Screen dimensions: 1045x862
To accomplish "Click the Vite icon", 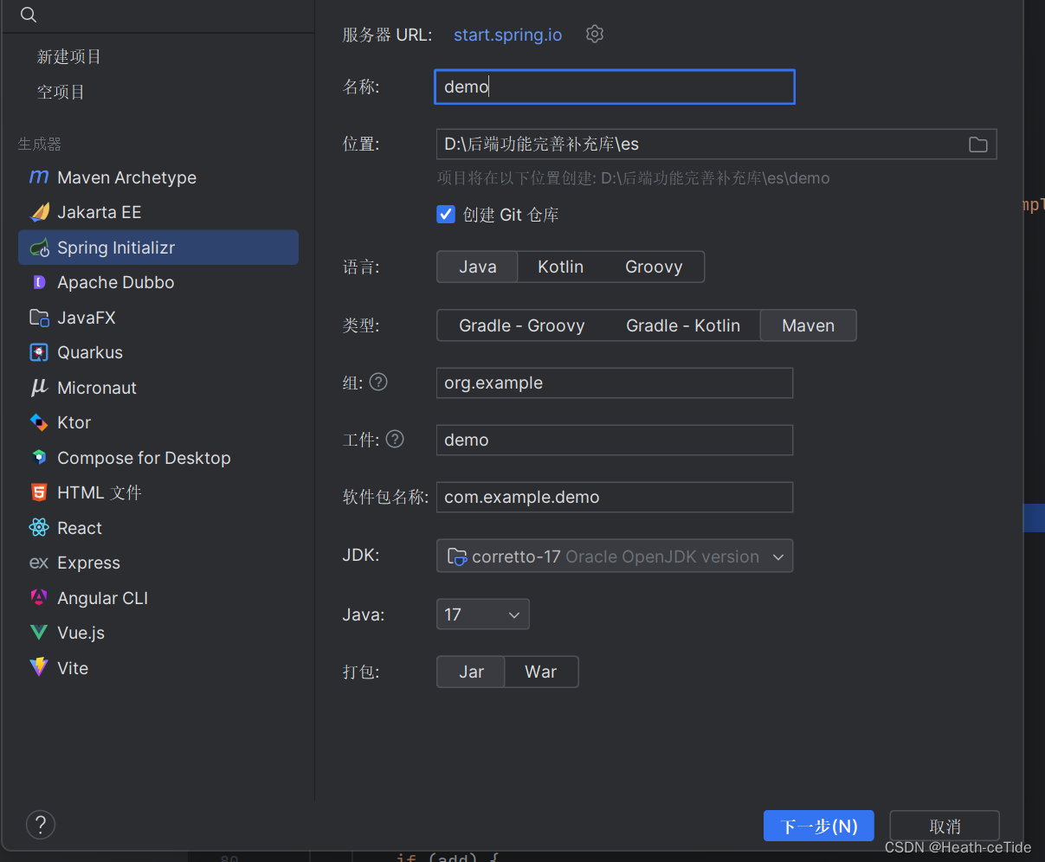I will pyautogui.click(x=39, y=668).
